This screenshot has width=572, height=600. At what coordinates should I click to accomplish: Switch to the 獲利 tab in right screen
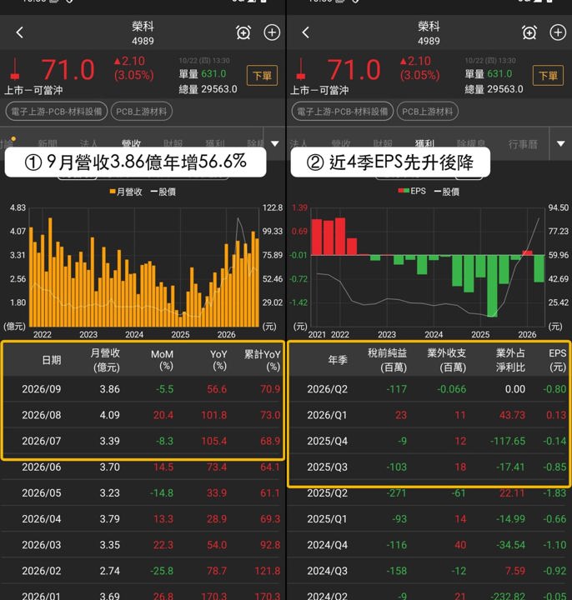point(424,144)
